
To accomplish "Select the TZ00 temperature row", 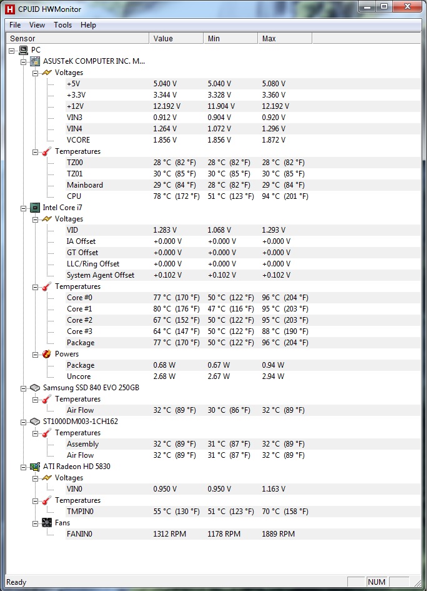I will coord(243,163).
